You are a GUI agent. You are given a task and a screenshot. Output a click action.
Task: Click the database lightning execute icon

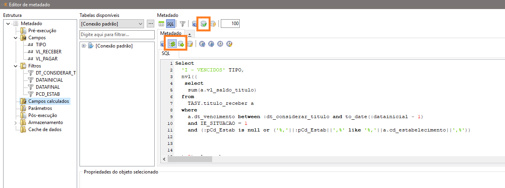pos(213,24)
